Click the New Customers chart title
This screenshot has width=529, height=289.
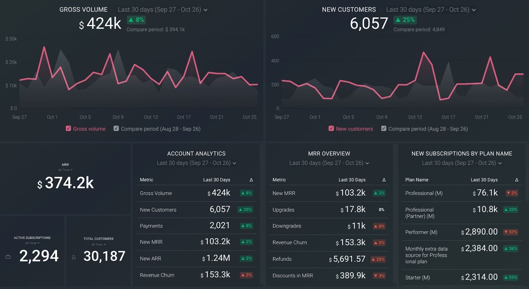[349, 10]
